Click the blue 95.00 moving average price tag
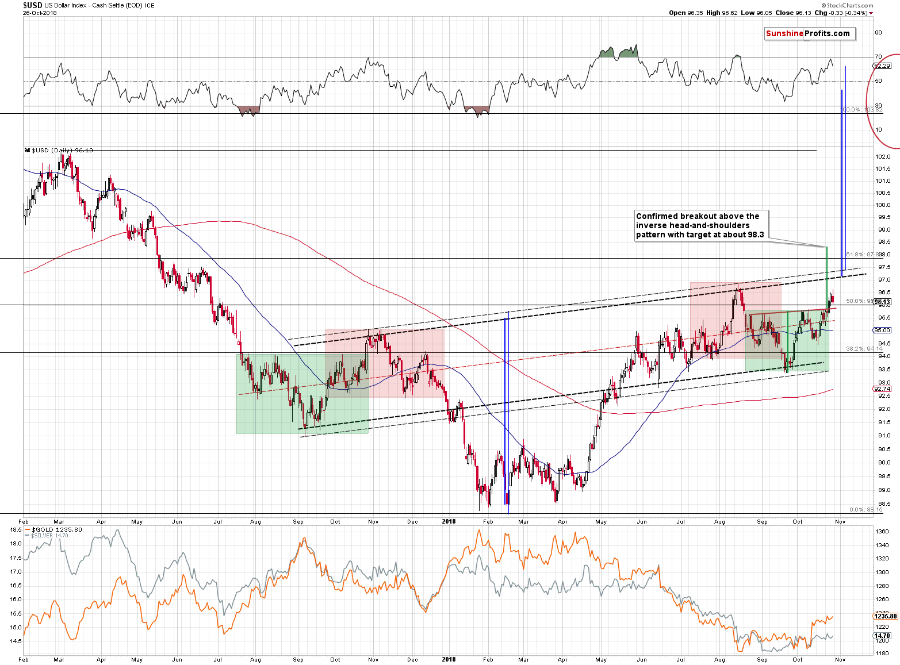This screenshot has height=665, width=900. (x=882, y=330)
